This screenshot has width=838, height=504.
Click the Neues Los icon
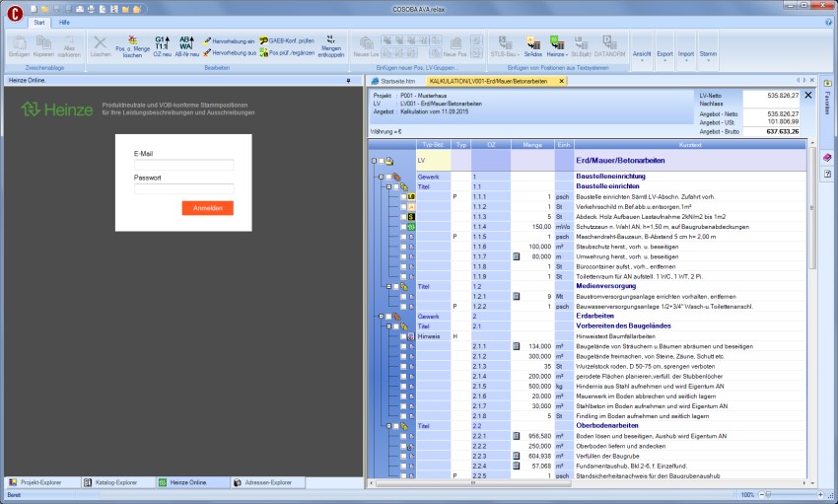click(x=366, y=47)
